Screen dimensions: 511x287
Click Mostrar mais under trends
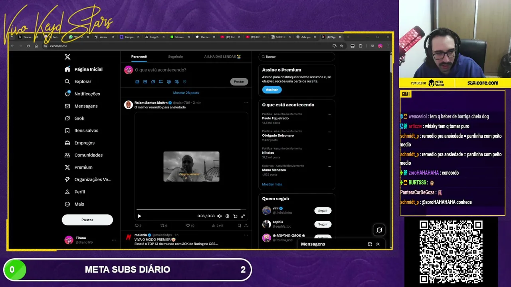[272, 184]
